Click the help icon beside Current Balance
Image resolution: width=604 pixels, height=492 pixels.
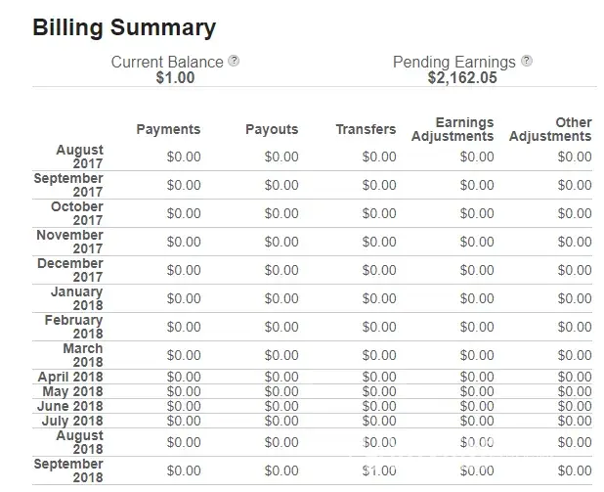tap(234, 61)
